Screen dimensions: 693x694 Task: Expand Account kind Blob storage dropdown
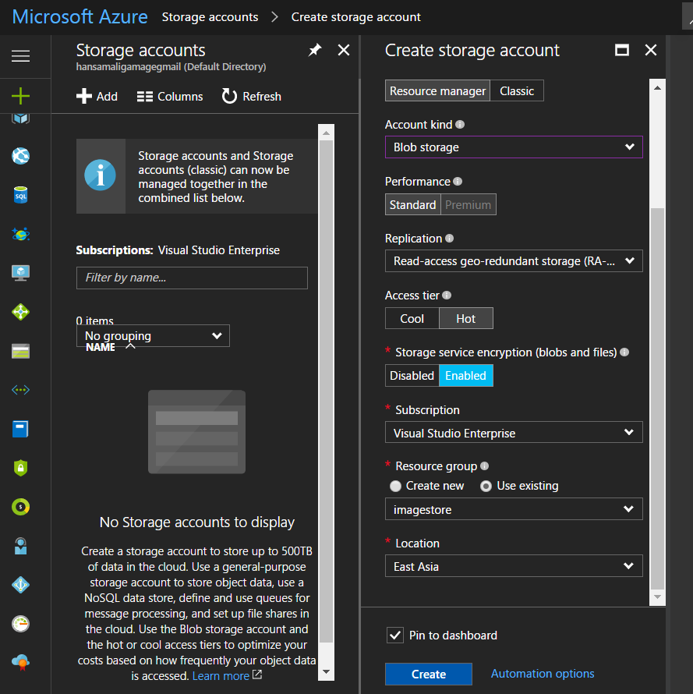[x=514, y=147]
